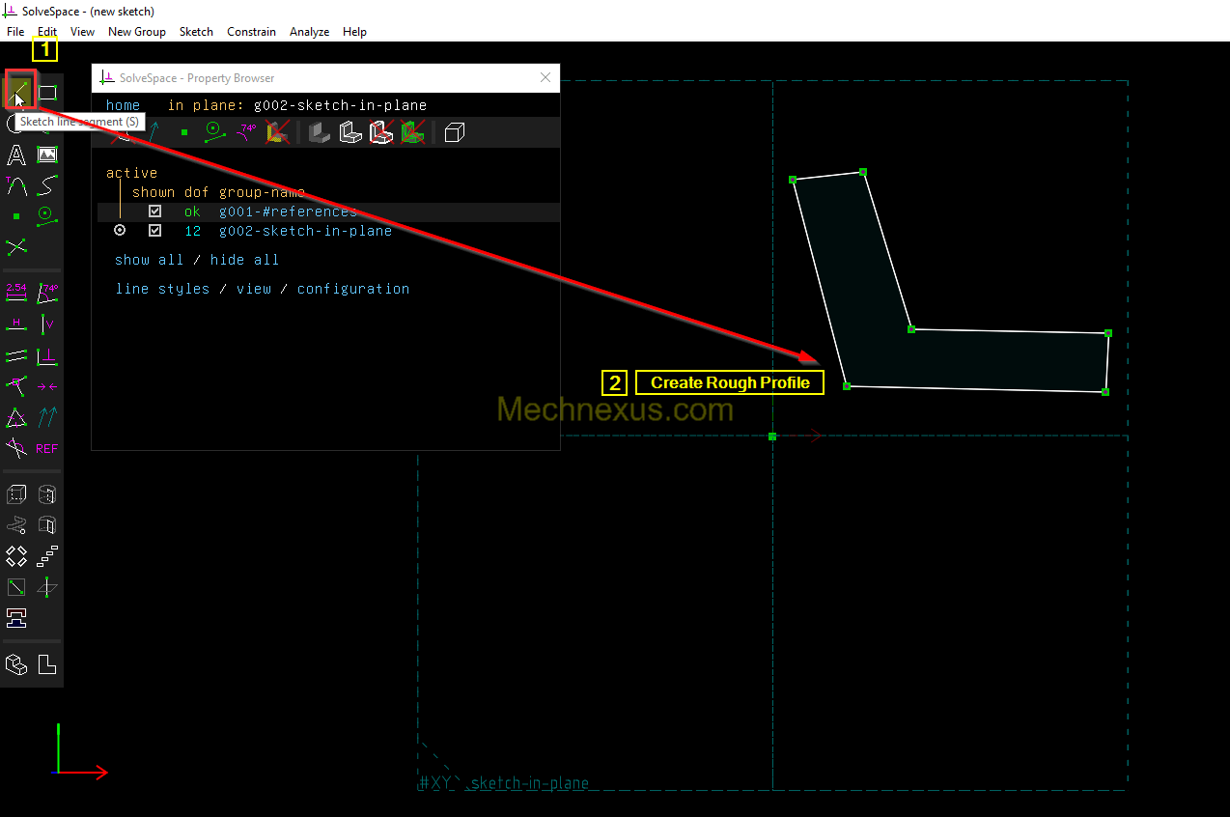1230x817 pixels.
Task: Switch to nearest isometric view
Action: tap(16, 664)
